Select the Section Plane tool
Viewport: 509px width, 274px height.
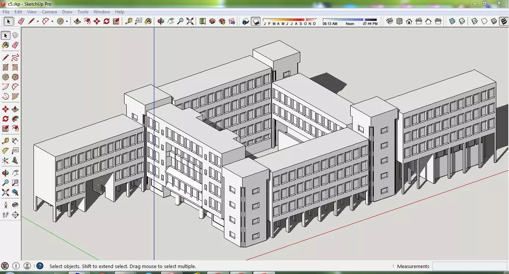[15, 215]
